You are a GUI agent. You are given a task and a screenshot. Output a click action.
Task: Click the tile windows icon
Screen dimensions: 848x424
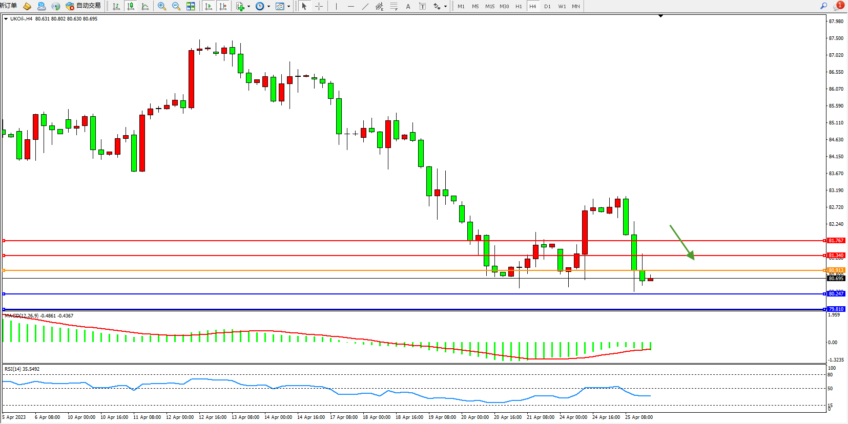[191, 6]
